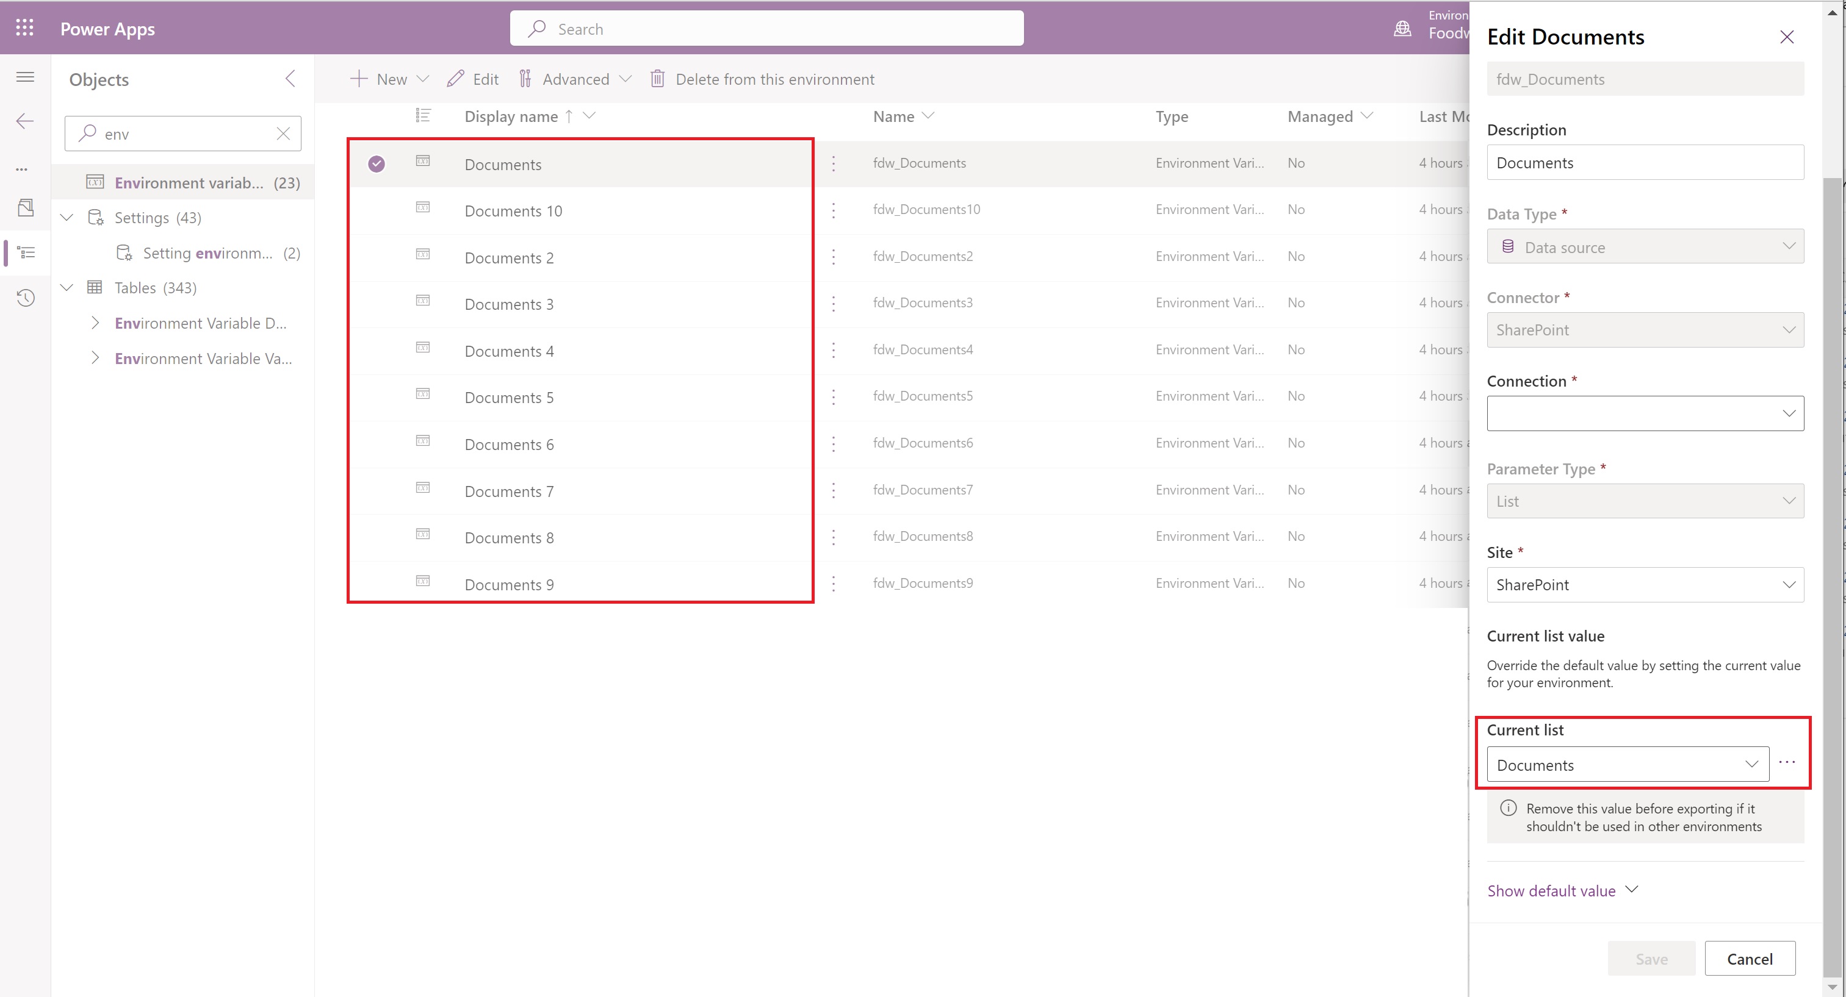Screen dimensions: 1846x997
Task: Collapse the Objects panel chevron
Action: [290, 79]
